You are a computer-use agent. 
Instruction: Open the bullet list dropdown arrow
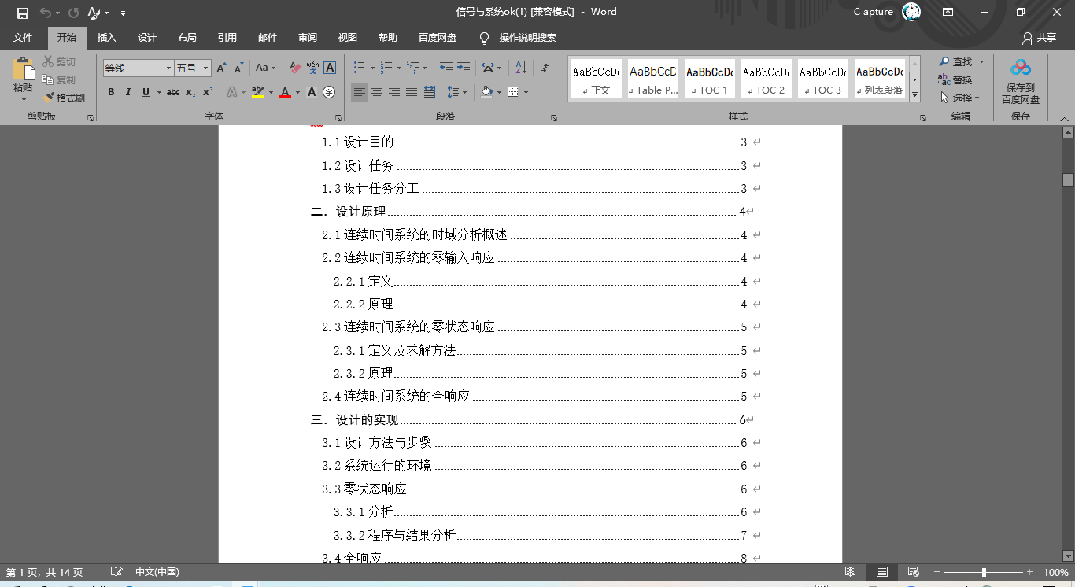tap(373, 68)
